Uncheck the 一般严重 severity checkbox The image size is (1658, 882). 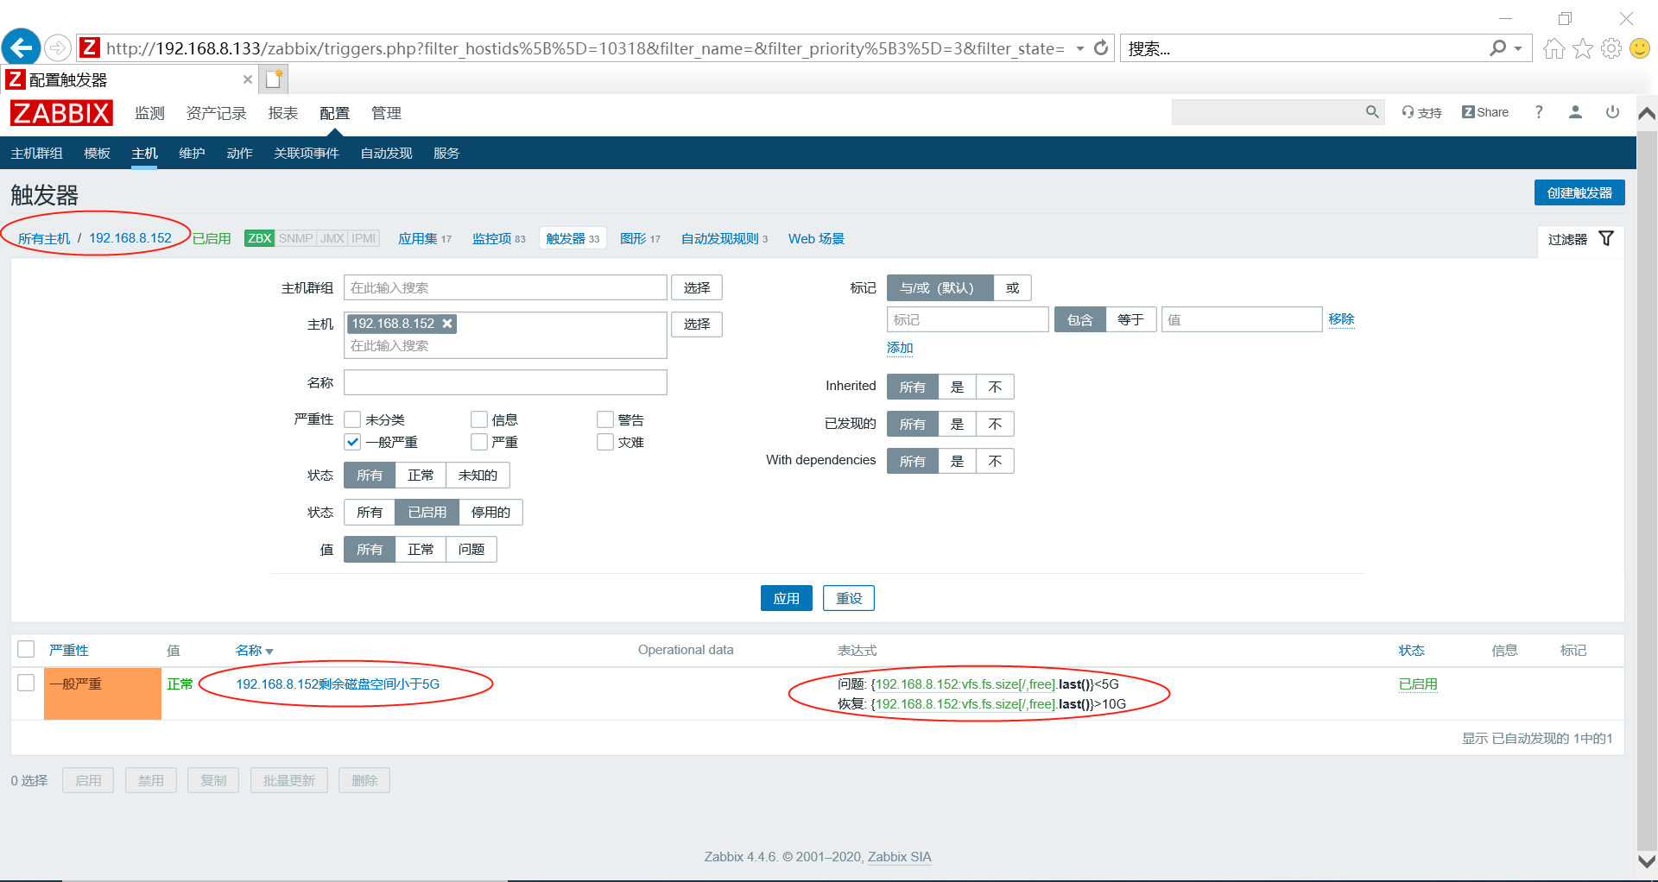pos(352,442)
